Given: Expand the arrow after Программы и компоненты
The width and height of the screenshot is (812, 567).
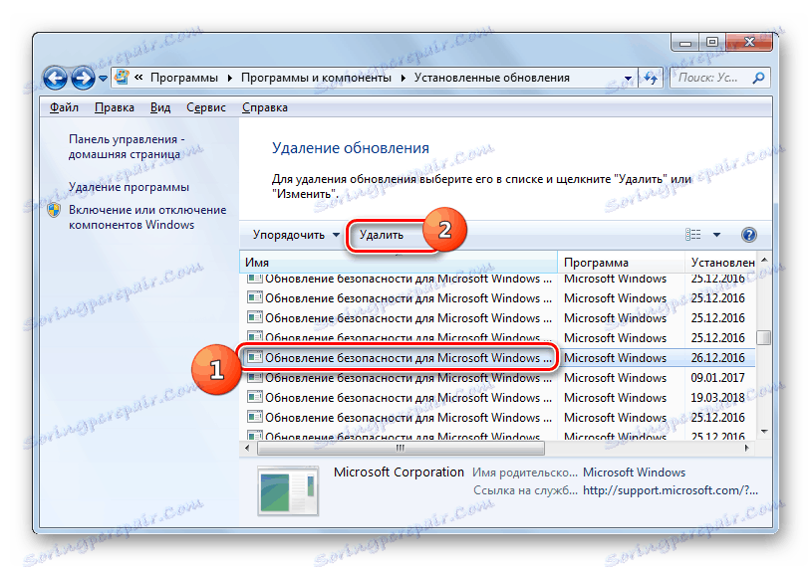Looking at the screenshot, I should [x=403, y=78].
